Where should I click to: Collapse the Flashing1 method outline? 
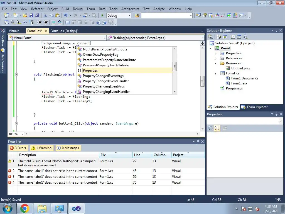[x=16, y=74]
